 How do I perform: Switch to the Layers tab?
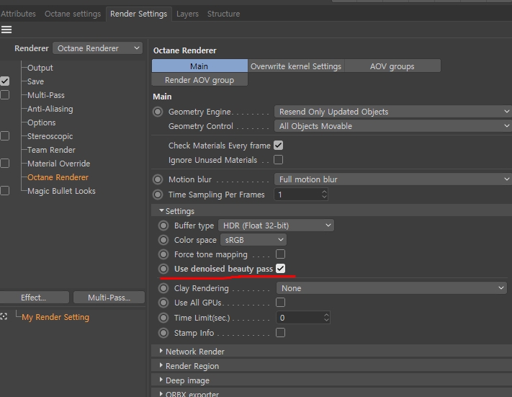(x=187, y=14)
